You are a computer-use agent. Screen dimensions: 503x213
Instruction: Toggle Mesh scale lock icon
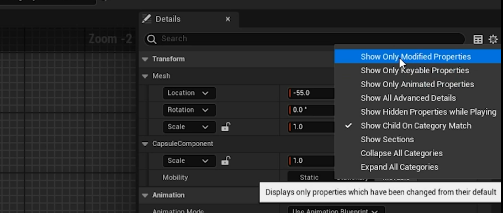coord(225,127)
